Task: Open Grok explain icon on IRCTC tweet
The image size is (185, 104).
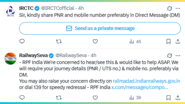Action: tap(170, 8)
